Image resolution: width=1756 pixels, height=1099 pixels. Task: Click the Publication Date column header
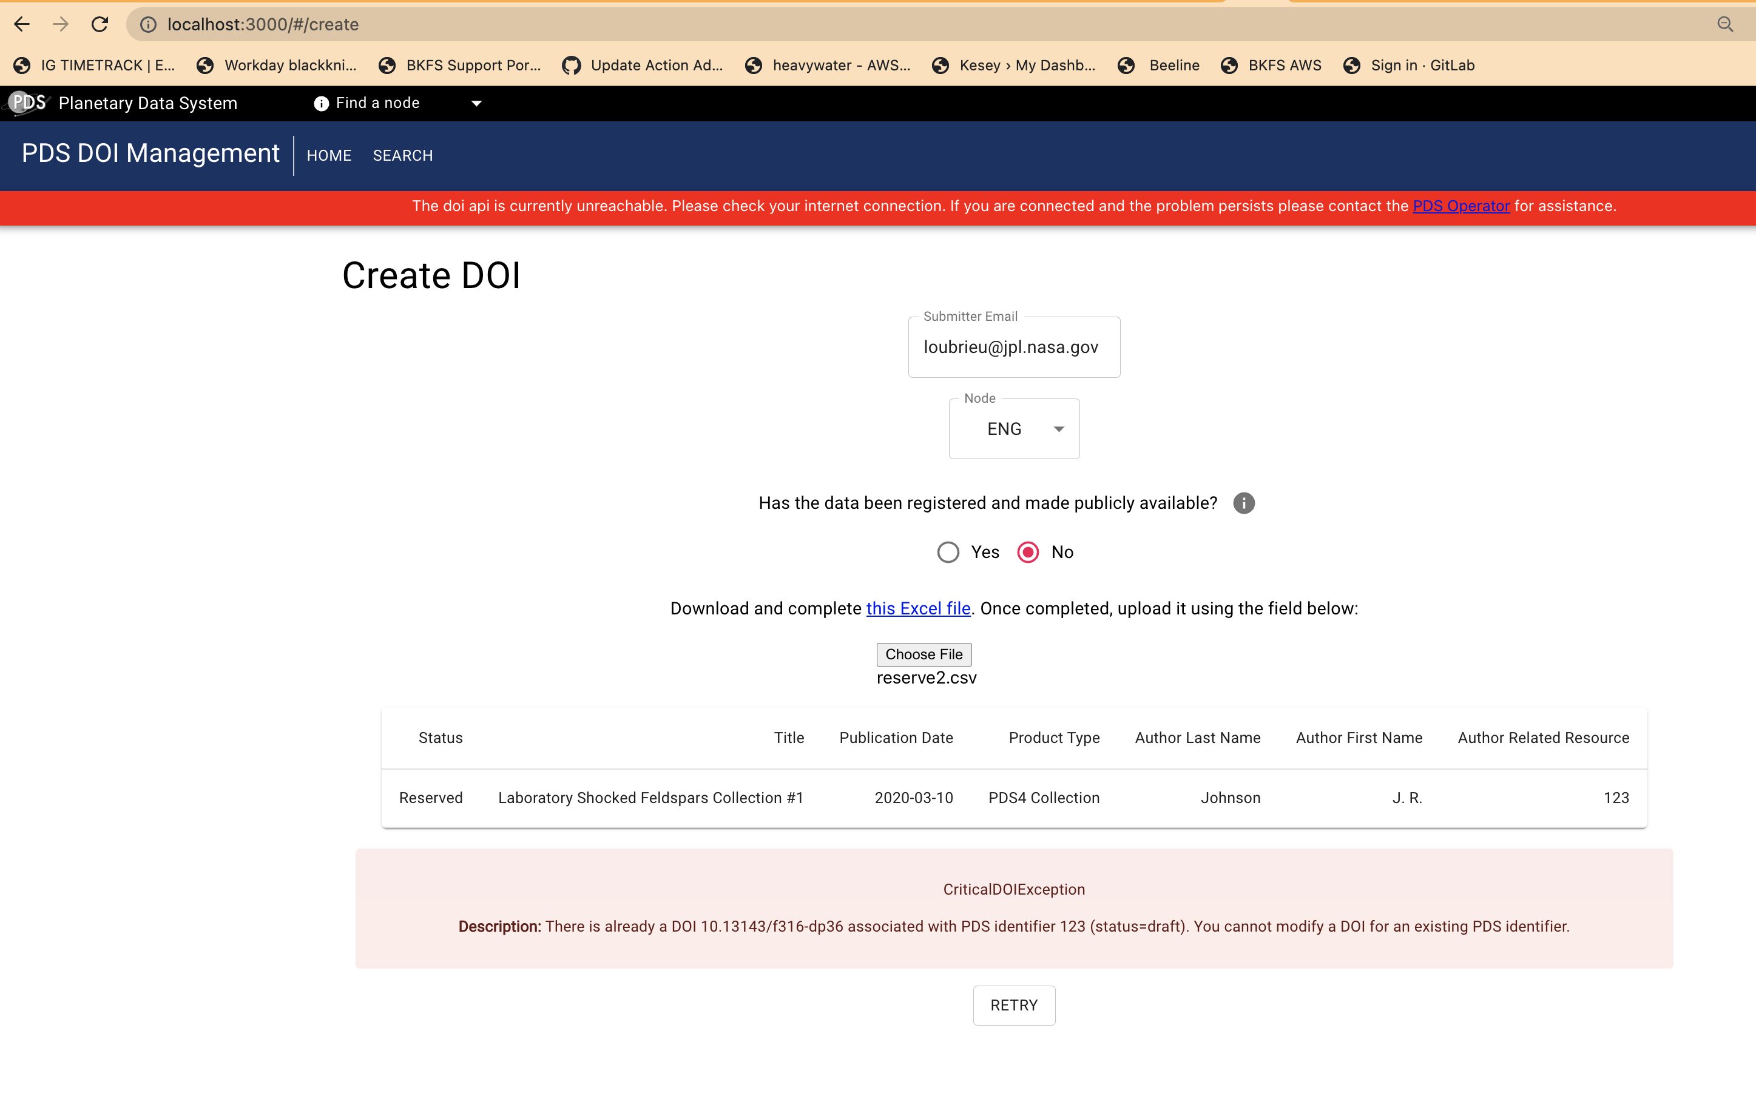[896, 738]
